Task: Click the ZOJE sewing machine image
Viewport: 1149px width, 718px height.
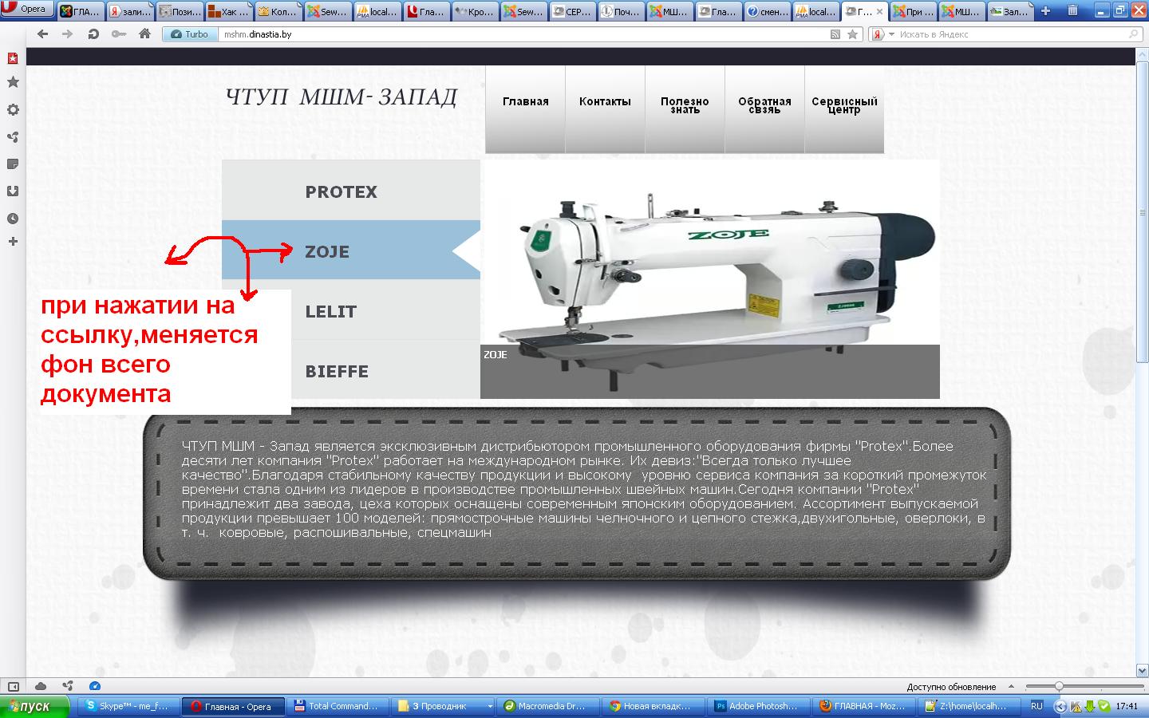Action: tap(710, 278)
